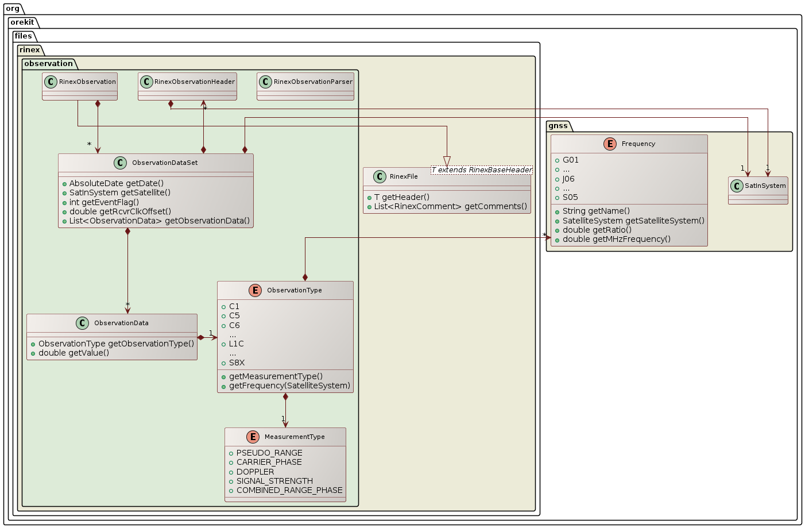Viewport: 805px width, 528px height.
Task: Click the RinexObservation class circle icon
Action: 51,82
